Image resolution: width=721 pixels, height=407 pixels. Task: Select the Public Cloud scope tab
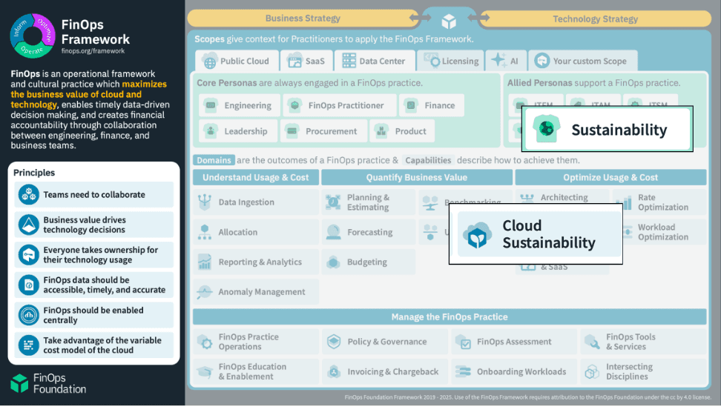[x=237, y=61]
